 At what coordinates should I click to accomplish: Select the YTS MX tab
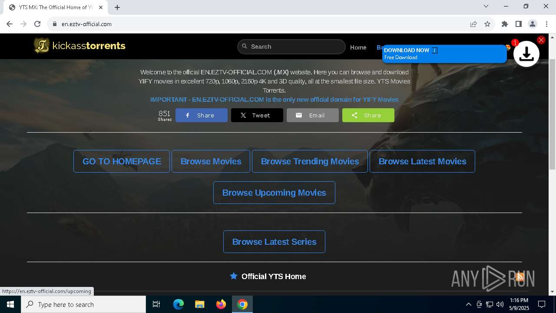coord(56,7)
